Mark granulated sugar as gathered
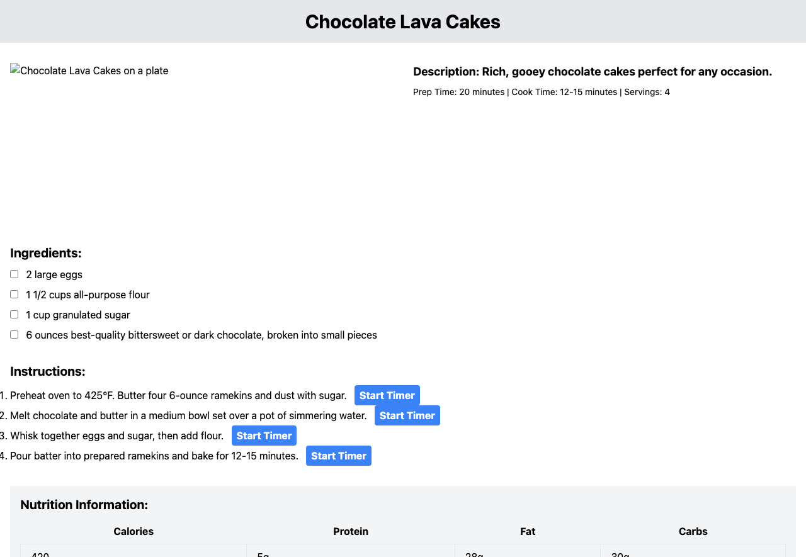Viewport: 806px width, 557px height. (x=14, y=315)
